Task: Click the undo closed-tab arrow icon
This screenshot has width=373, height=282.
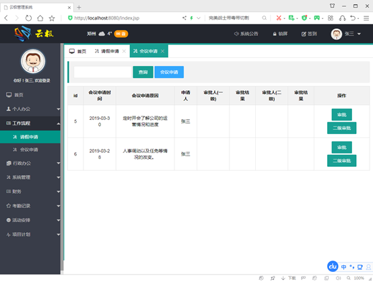Action: tap(353, 18)
